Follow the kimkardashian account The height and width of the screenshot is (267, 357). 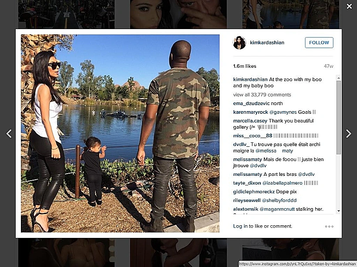[319, 43]
